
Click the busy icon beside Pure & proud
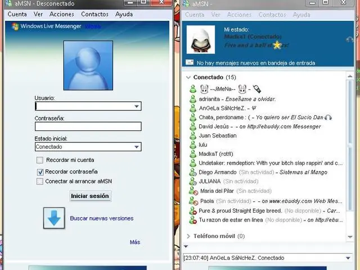[193, 211]
